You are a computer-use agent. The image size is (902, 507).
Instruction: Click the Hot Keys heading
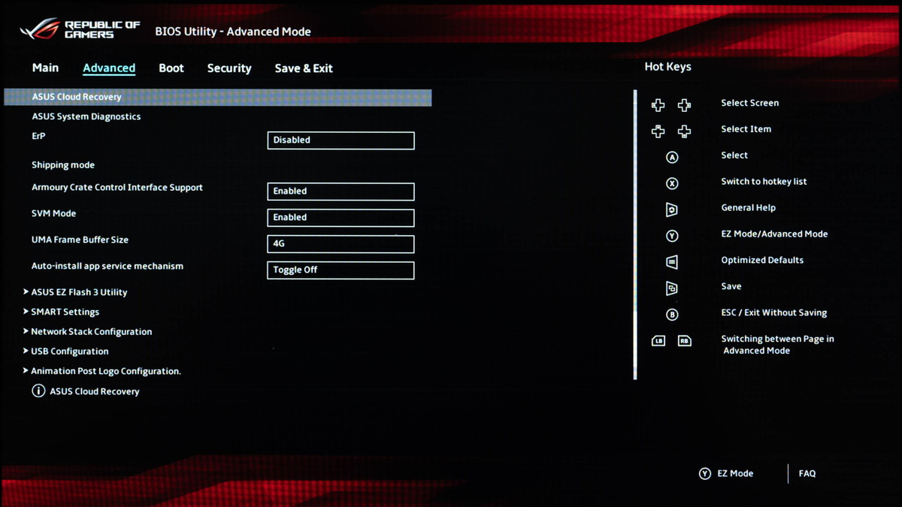point(667,67)
